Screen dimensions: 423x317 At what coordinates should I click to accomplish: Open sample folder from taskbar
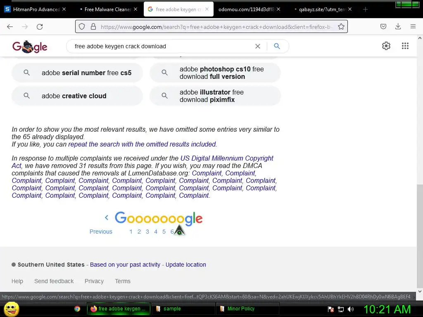pos(183,309)
